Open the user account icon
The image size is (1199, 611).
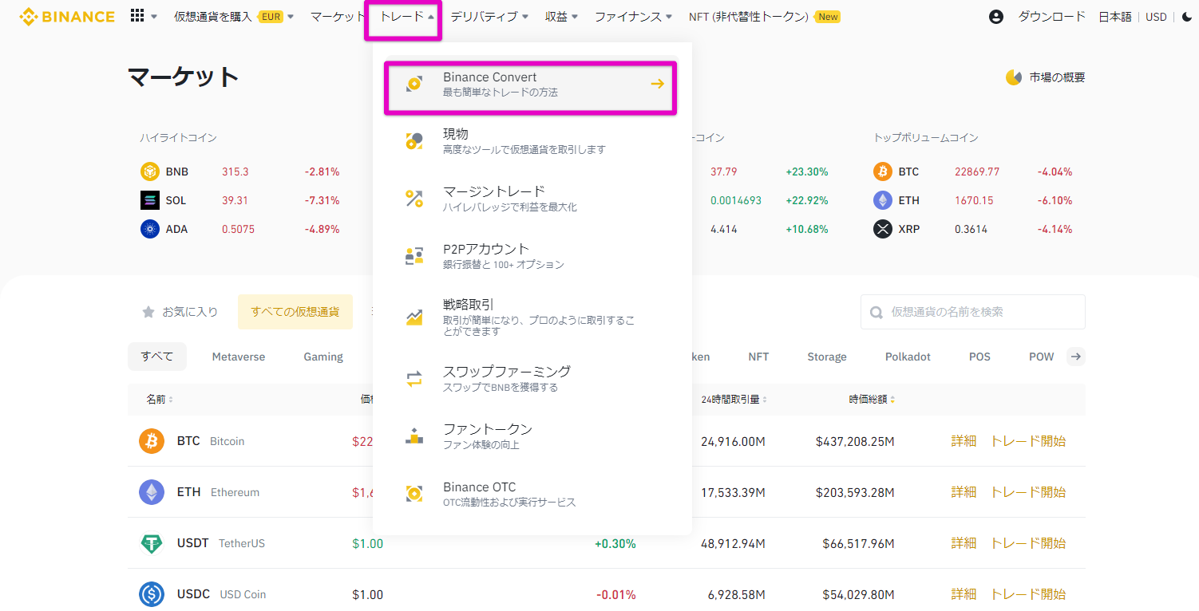click(x=995, y=17)
